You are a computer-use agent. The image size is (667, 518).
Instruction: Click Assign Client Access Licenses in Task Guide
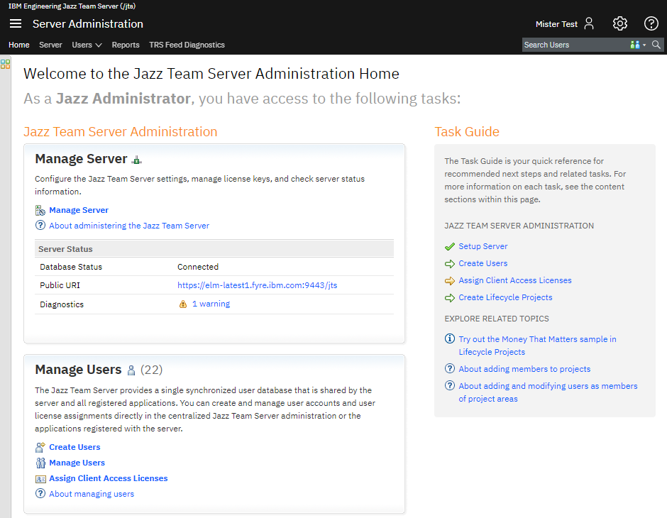pos(514,280)
